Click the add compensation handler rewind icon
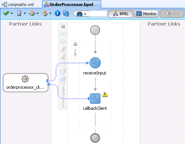185x144 pixels. (x=63, y=79)
